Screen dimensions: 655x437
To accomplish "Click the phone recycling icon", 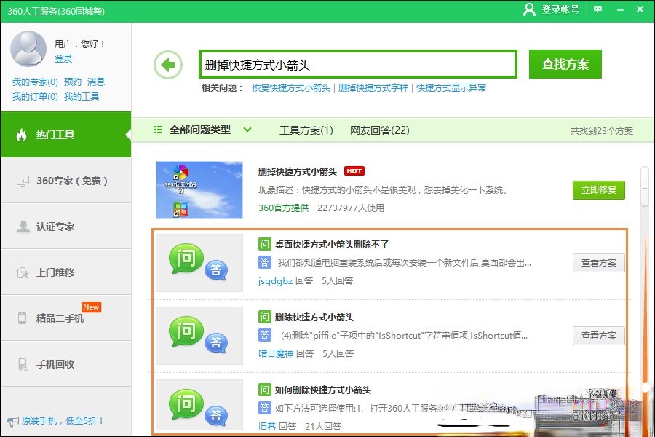I will 23,364.
